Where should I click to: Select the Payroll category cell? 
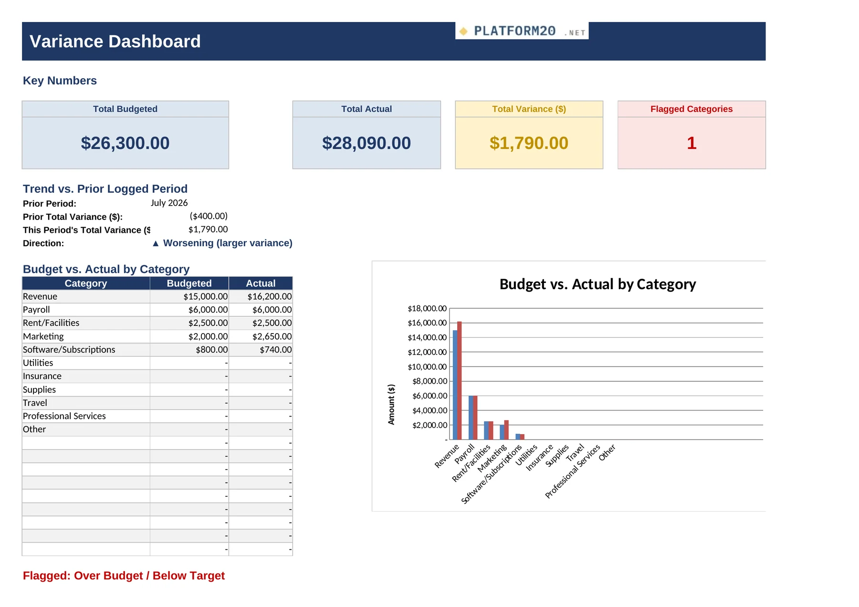86,310
